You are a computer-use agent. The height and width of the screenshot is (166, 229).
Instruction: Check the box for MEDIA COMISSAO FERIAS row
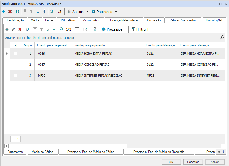tap(16, 65)
